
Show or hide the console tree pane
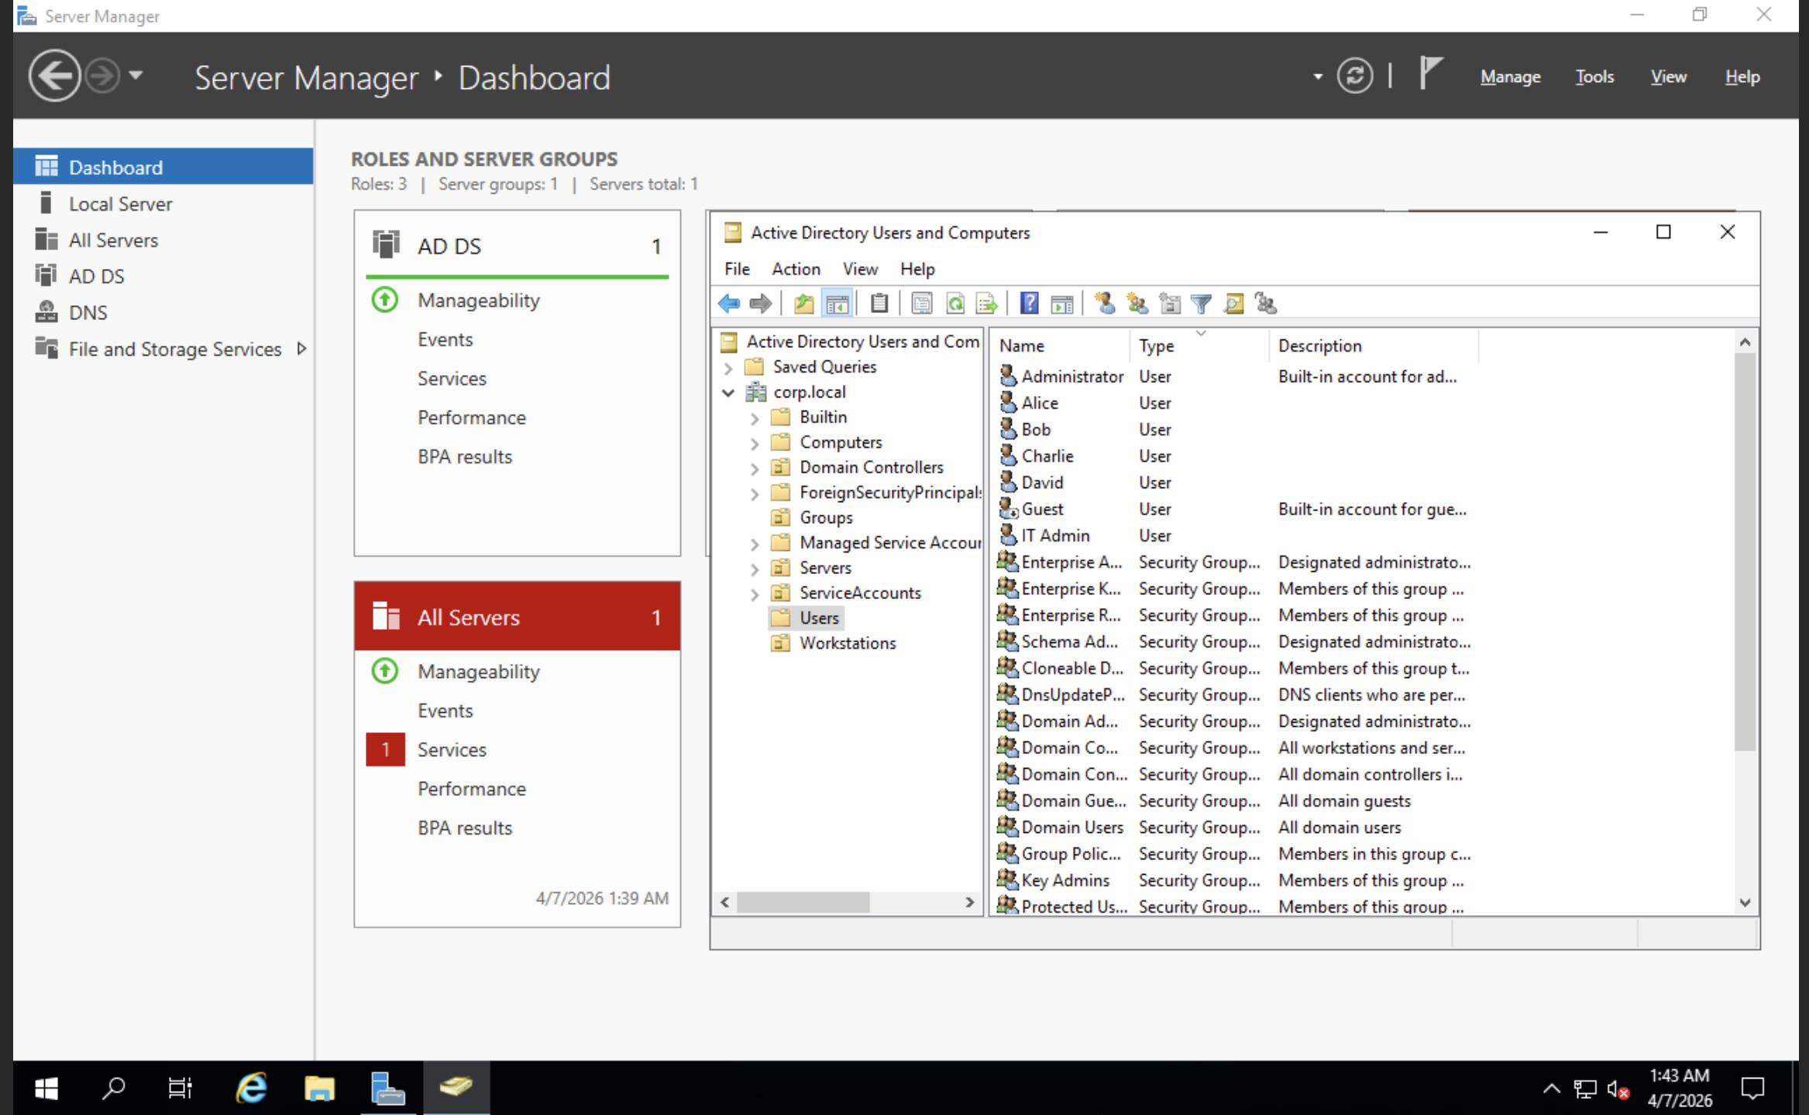point(837,303)
